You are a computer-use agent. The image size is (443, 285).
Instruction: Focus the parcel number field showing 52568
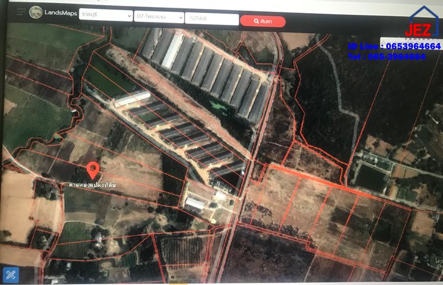(x=212, y=19)
